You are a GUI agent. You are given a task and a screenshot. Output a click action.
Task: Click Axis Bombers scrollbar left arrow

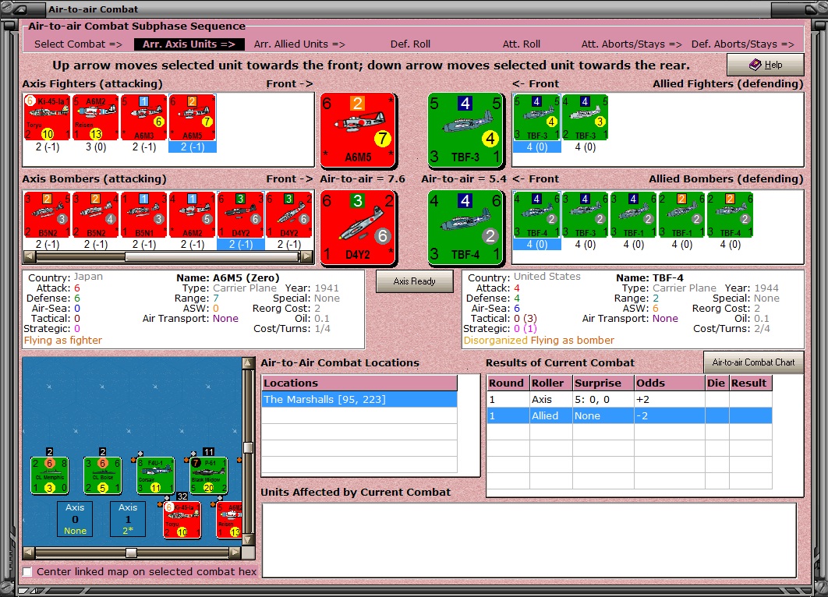30,256
